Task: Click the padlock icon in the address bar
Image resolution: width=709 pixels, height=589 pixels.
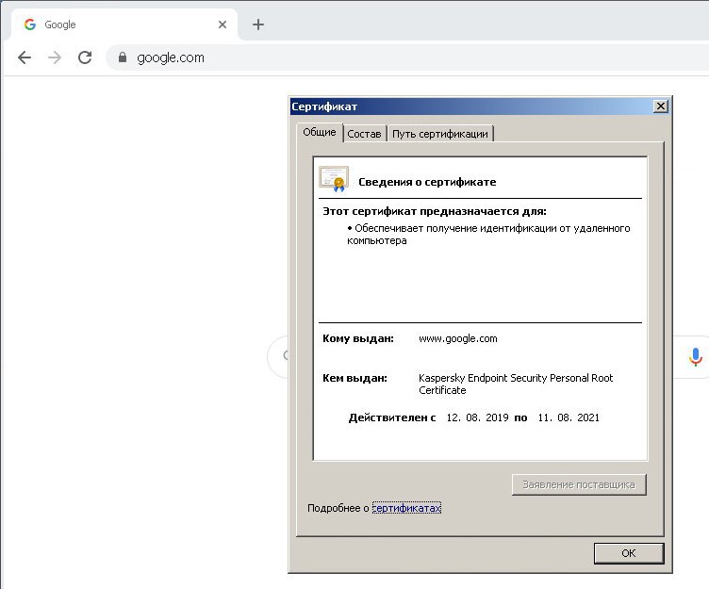Action: [x=123, y=57]
